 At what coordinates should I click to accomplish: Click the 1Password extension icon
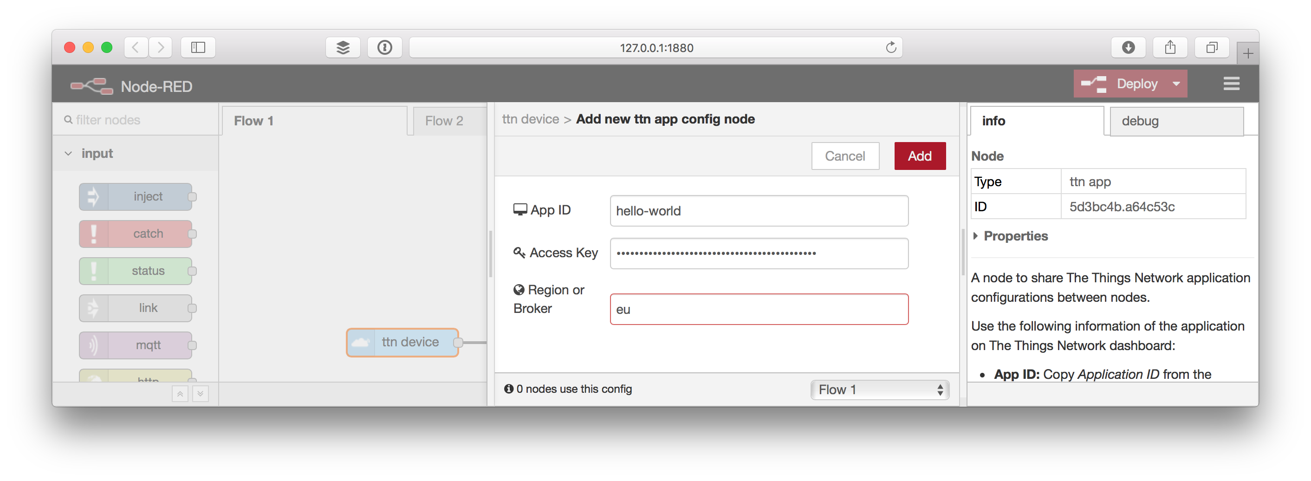coord(385,47)
